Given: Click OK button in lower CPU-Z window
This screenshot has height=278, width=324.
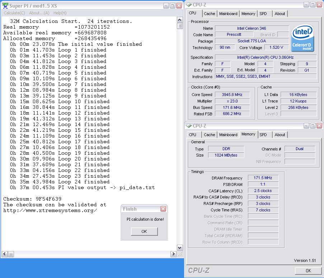Looking at the screenshot, I should (x=308, y=271).
